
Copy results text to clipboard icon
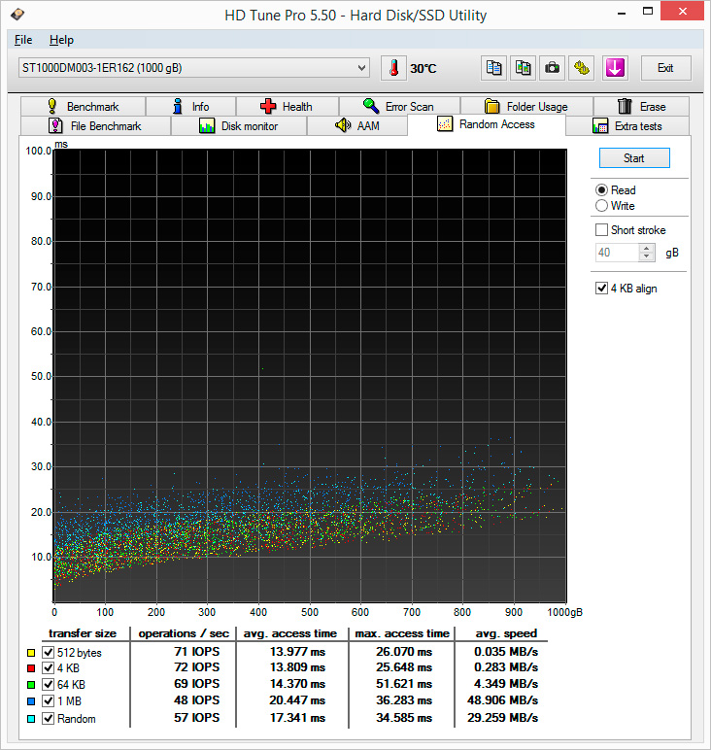pos(494,68)
